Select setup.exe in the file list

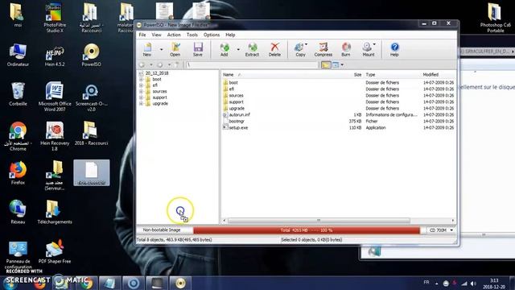coord(238,127)
